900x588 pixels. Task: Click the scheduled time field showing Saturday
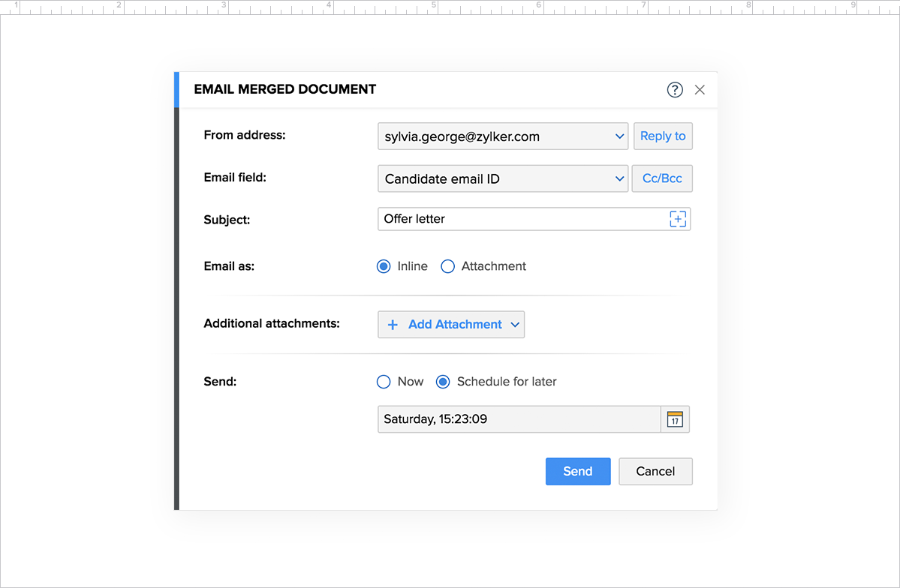518,419
